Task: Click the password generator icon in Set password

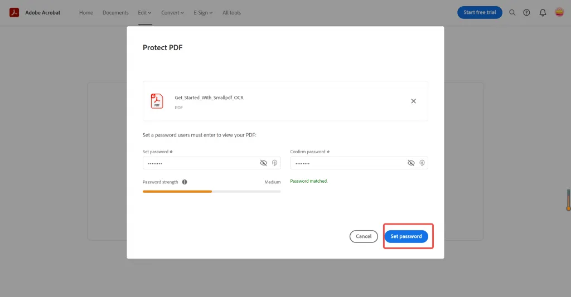Action: coord(274,163)
